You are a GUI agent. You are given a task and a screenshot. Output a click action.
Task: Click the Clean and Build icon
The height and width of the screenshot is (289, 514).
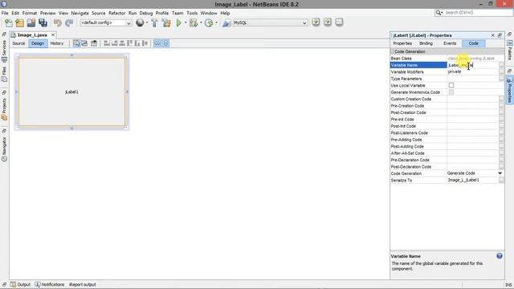(x=166, y=22)
